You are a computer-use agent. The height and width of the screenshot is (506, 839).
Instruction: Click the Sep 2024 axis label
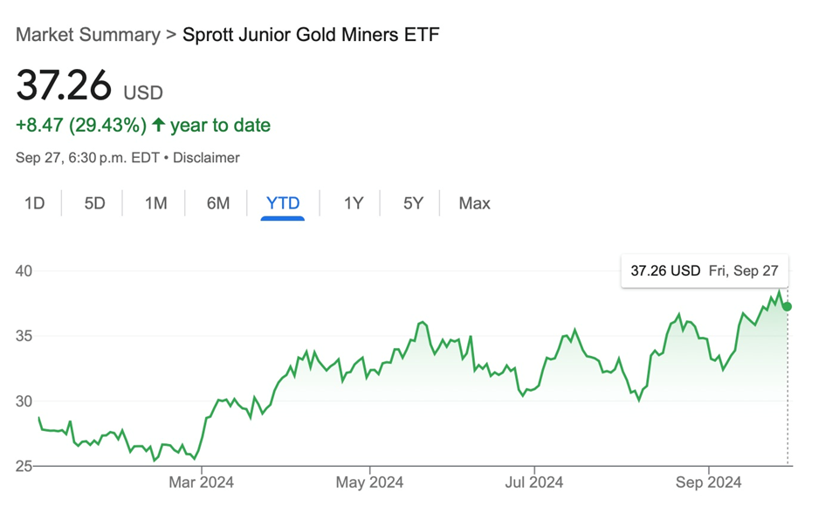click(x=708, y=482)
